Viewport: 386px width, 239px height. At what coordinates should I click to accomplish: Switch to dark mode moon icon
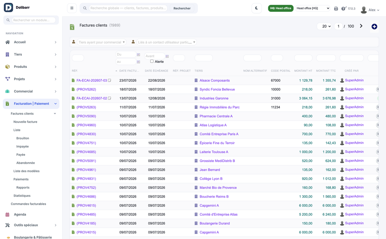[257, 8]
